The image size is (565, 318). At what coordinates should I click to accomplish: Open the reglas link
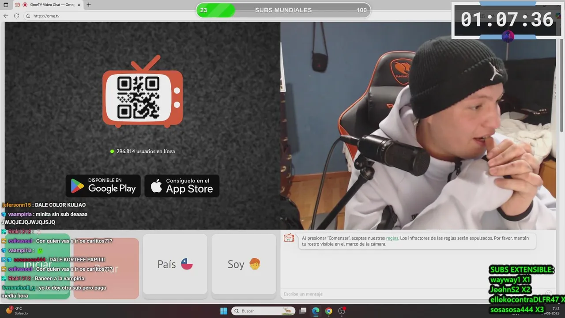click(392, 238)
